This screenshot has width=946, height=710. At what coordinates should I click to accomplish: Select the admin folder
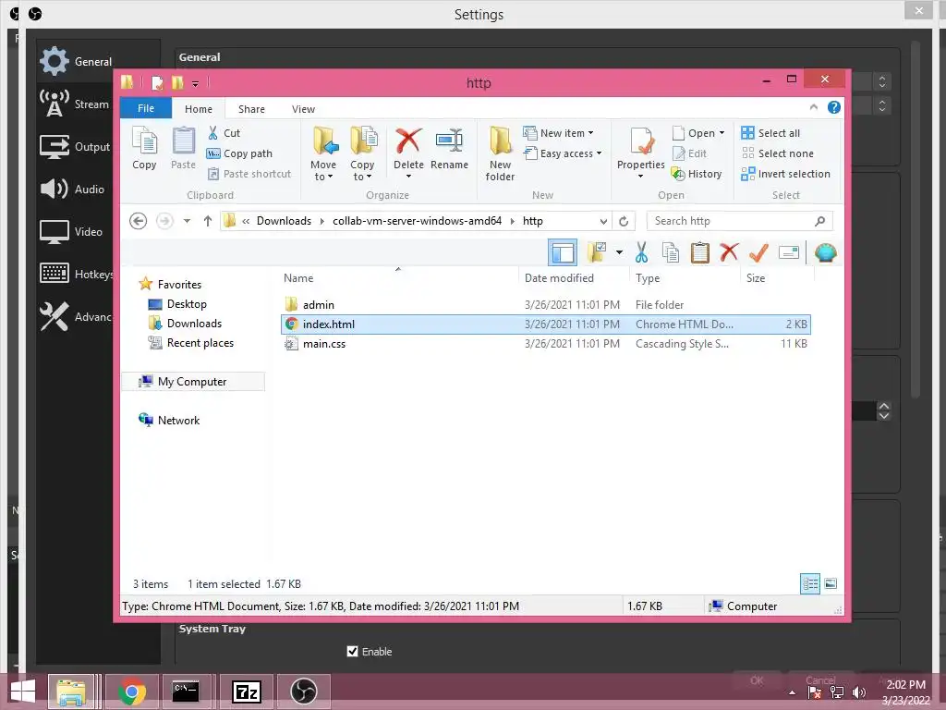click(545, 305)
